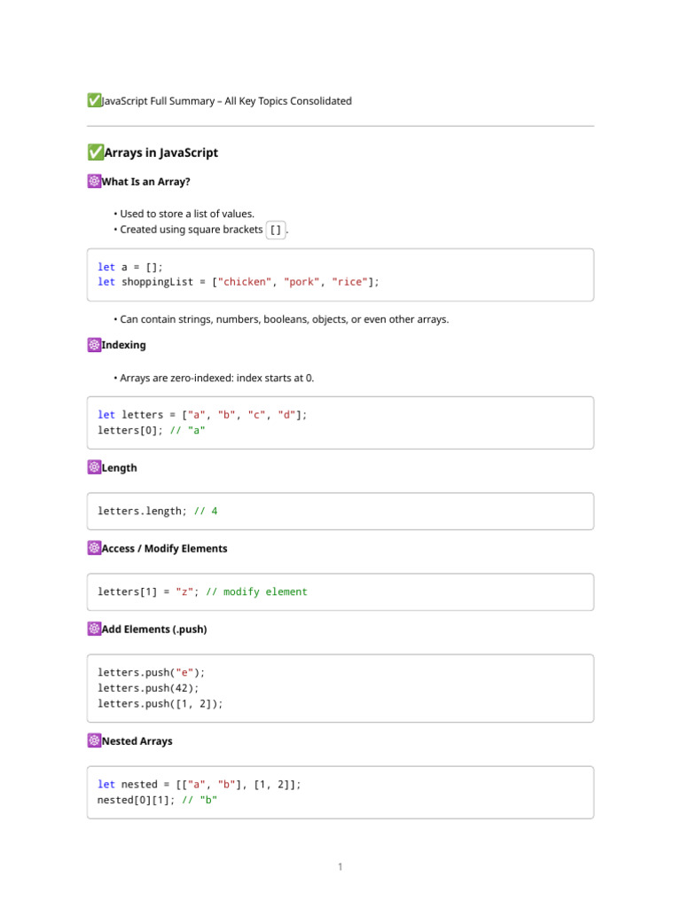Click the purple icon next to Indexing
The width and height of the screenshot is (681, 908).
[x=94, y=345]
